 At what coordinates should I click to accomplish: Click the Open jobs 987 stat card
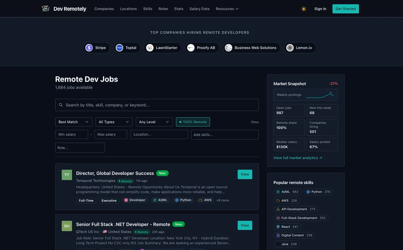pyautogui.click(x=289, y=110)
